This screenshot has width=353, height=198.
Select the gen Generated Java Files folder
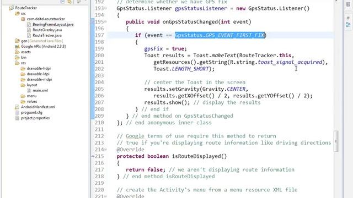pos(39,41)
